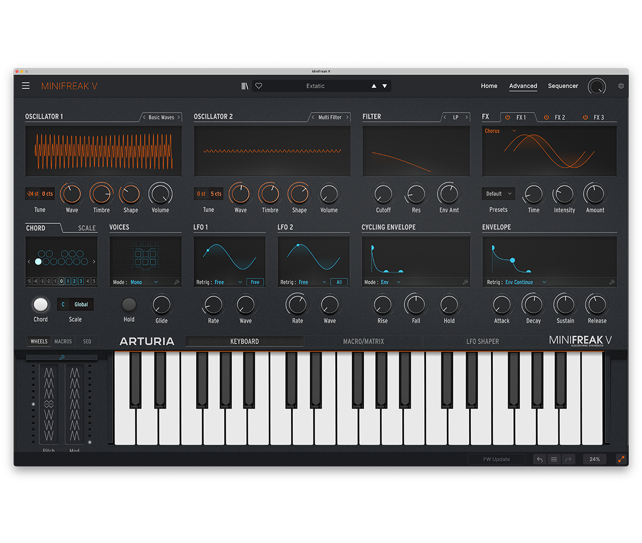
Task: Click the Cycling Envelope wrench icon
Action: point(465,282)
